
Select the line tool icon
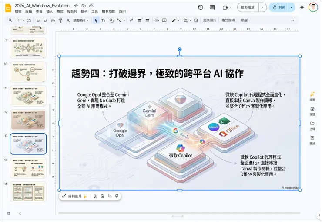[119, 20]
